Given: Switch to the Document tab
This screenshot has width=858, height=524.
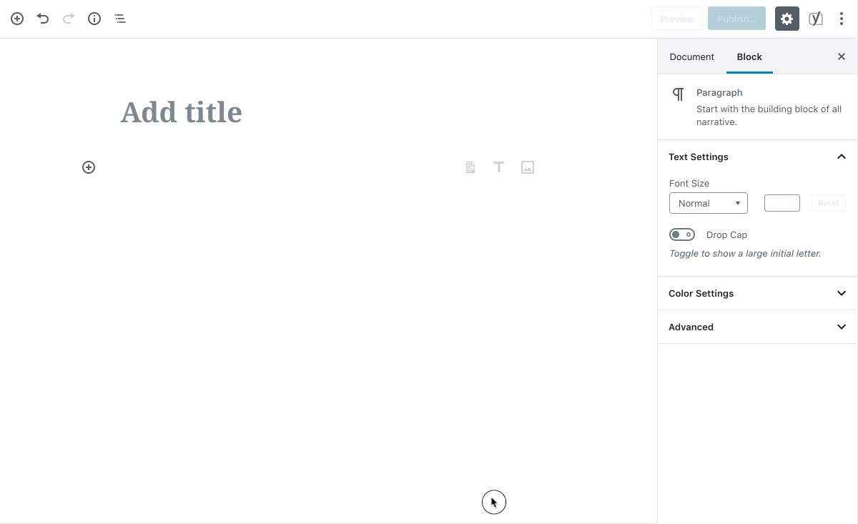Looking at the screenshot, I should pos(691,56).
